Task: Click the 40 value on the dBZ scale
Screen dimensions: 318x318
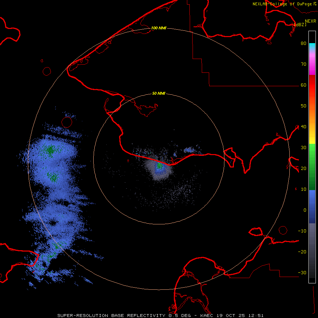Action: click(x=304, y=127)
